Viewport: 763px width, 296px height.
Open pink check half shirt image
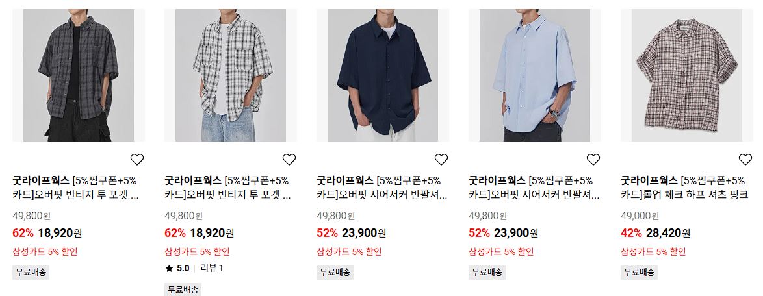pos(686,75)
